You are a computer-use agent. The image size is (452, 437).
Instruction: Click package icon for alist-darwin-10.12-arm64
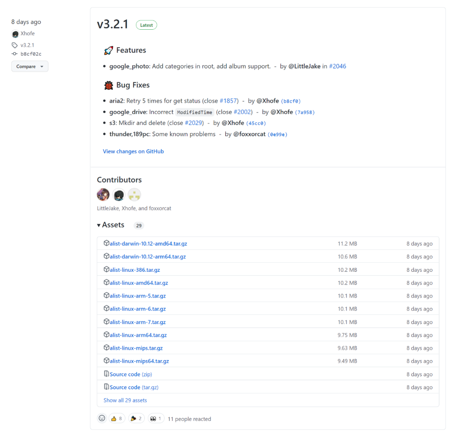[106, 256]
